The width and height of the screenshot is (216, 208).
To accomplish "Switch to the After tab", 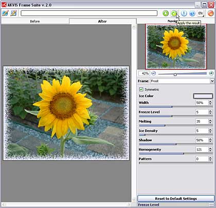I will tap(102, 21).
